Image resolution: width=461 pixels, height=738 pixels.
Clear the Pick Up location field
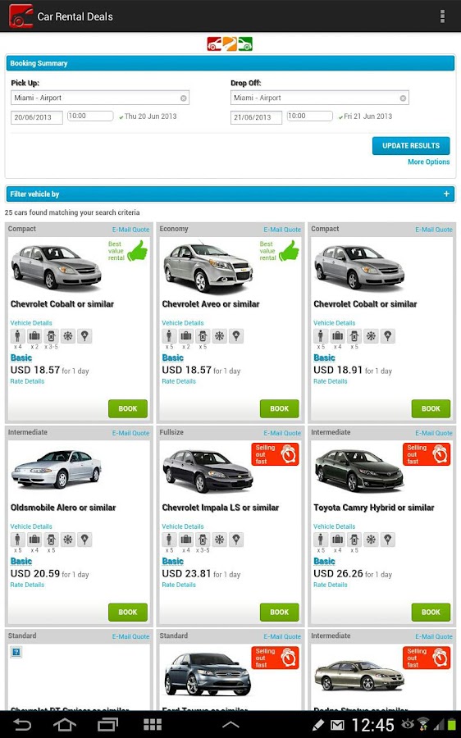[184, 98]
